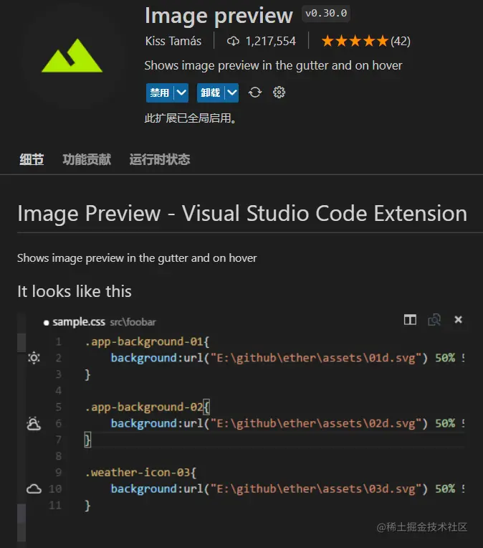
Task: Click the green mountain extension logo
Action: (x=72, y=55)
